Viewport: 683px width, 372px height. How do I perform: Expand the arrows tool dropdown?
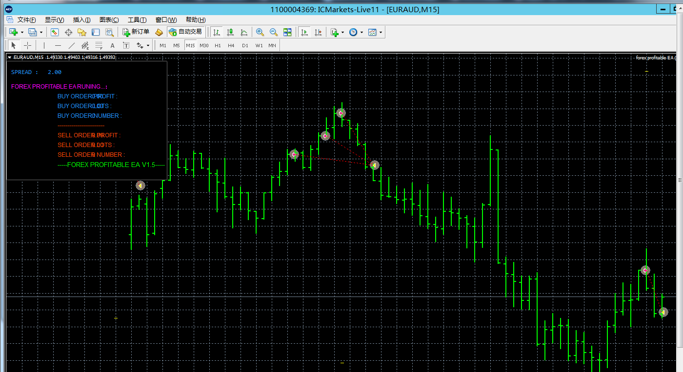[x=148, y=46]
